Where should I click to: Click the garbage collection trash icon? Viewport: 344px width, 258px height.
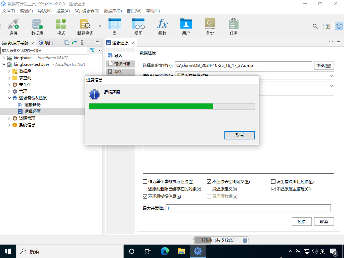coord(245,240)
